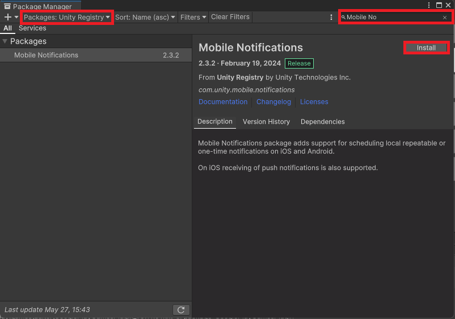Open the Sort: Name (asc) dropdown
The width and height of the screenshot is (455, 319).
point(145,17)
